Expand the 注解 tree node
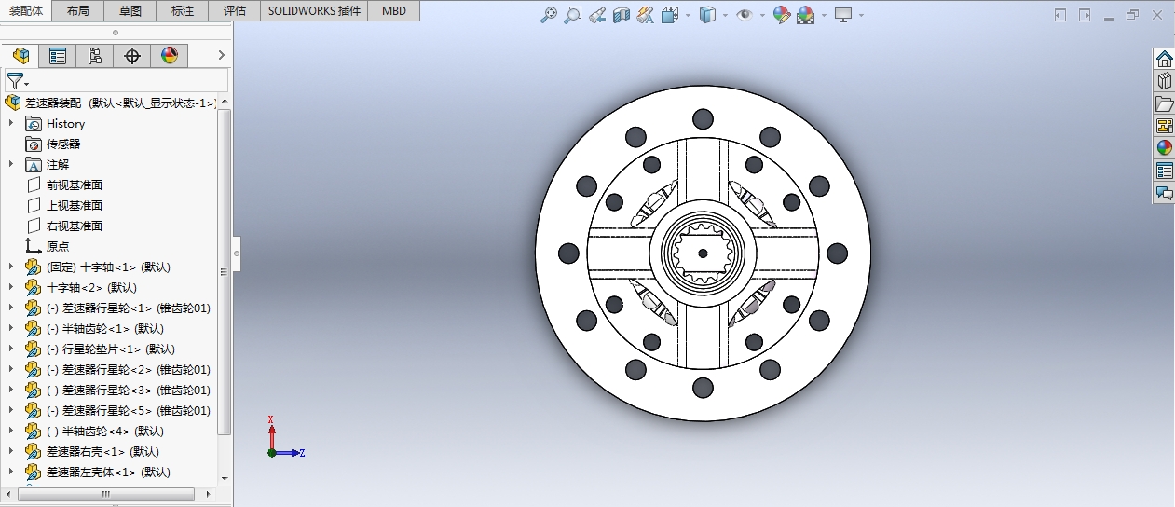This screenshot has width=1175, height=507. (x=11, y=164)
